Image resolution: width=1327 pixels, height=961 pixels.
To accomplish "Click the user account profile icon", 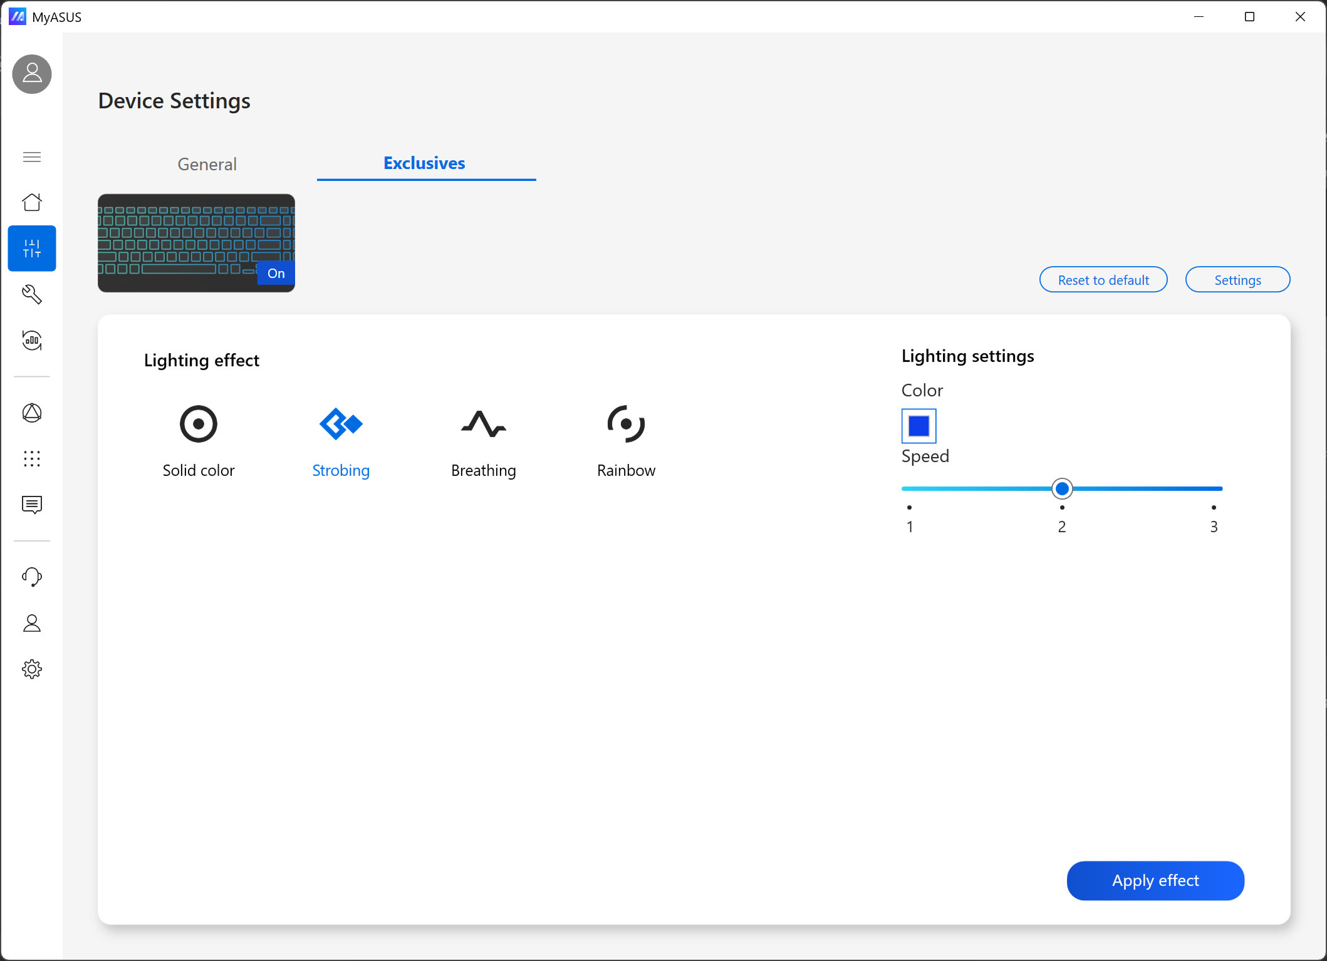I will pyautogui.click(x=32, y=72).
